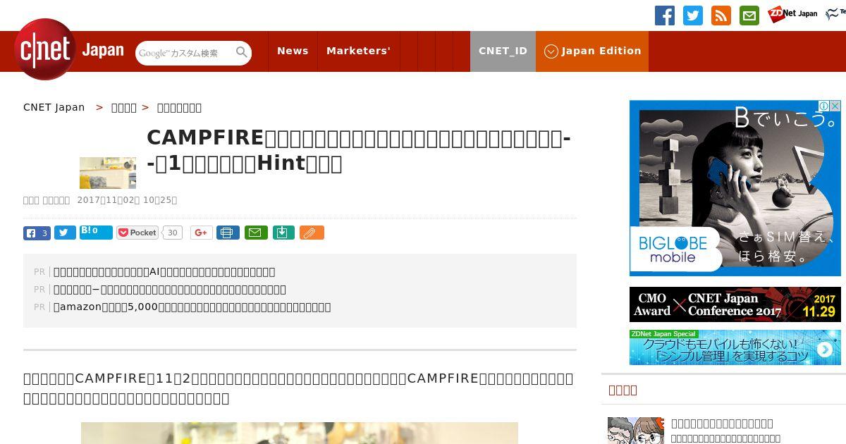Expand the Japan Edition selector

[592, 51]
